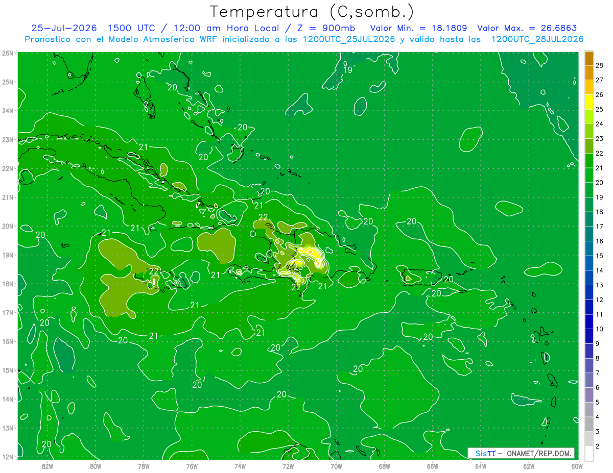Click longitude axis label 80W
This screenshot has height=473, width=613.
[x=95, y=466]
